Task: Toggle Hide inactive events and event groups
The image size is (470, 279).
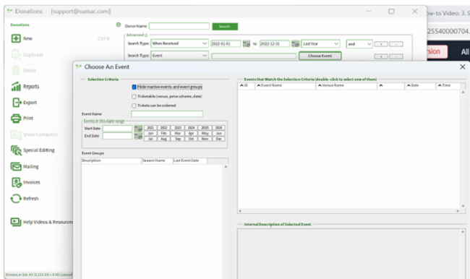Action: (x=134, y=87)
